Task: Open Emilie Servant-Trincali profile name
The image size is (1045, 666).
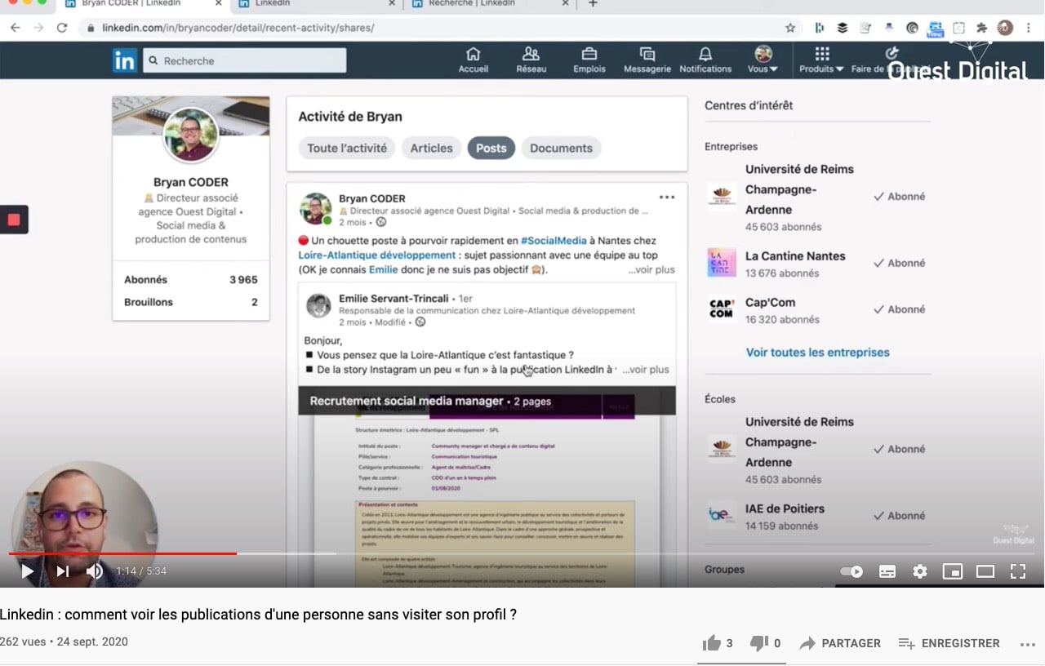Action: coord(394,299)
